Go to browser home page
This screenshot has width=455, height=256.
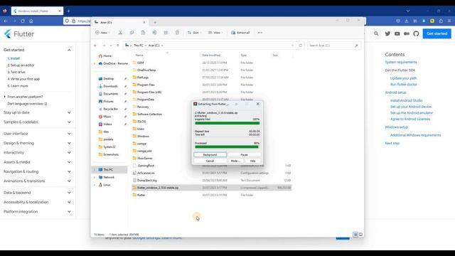[x=31, y=21]
